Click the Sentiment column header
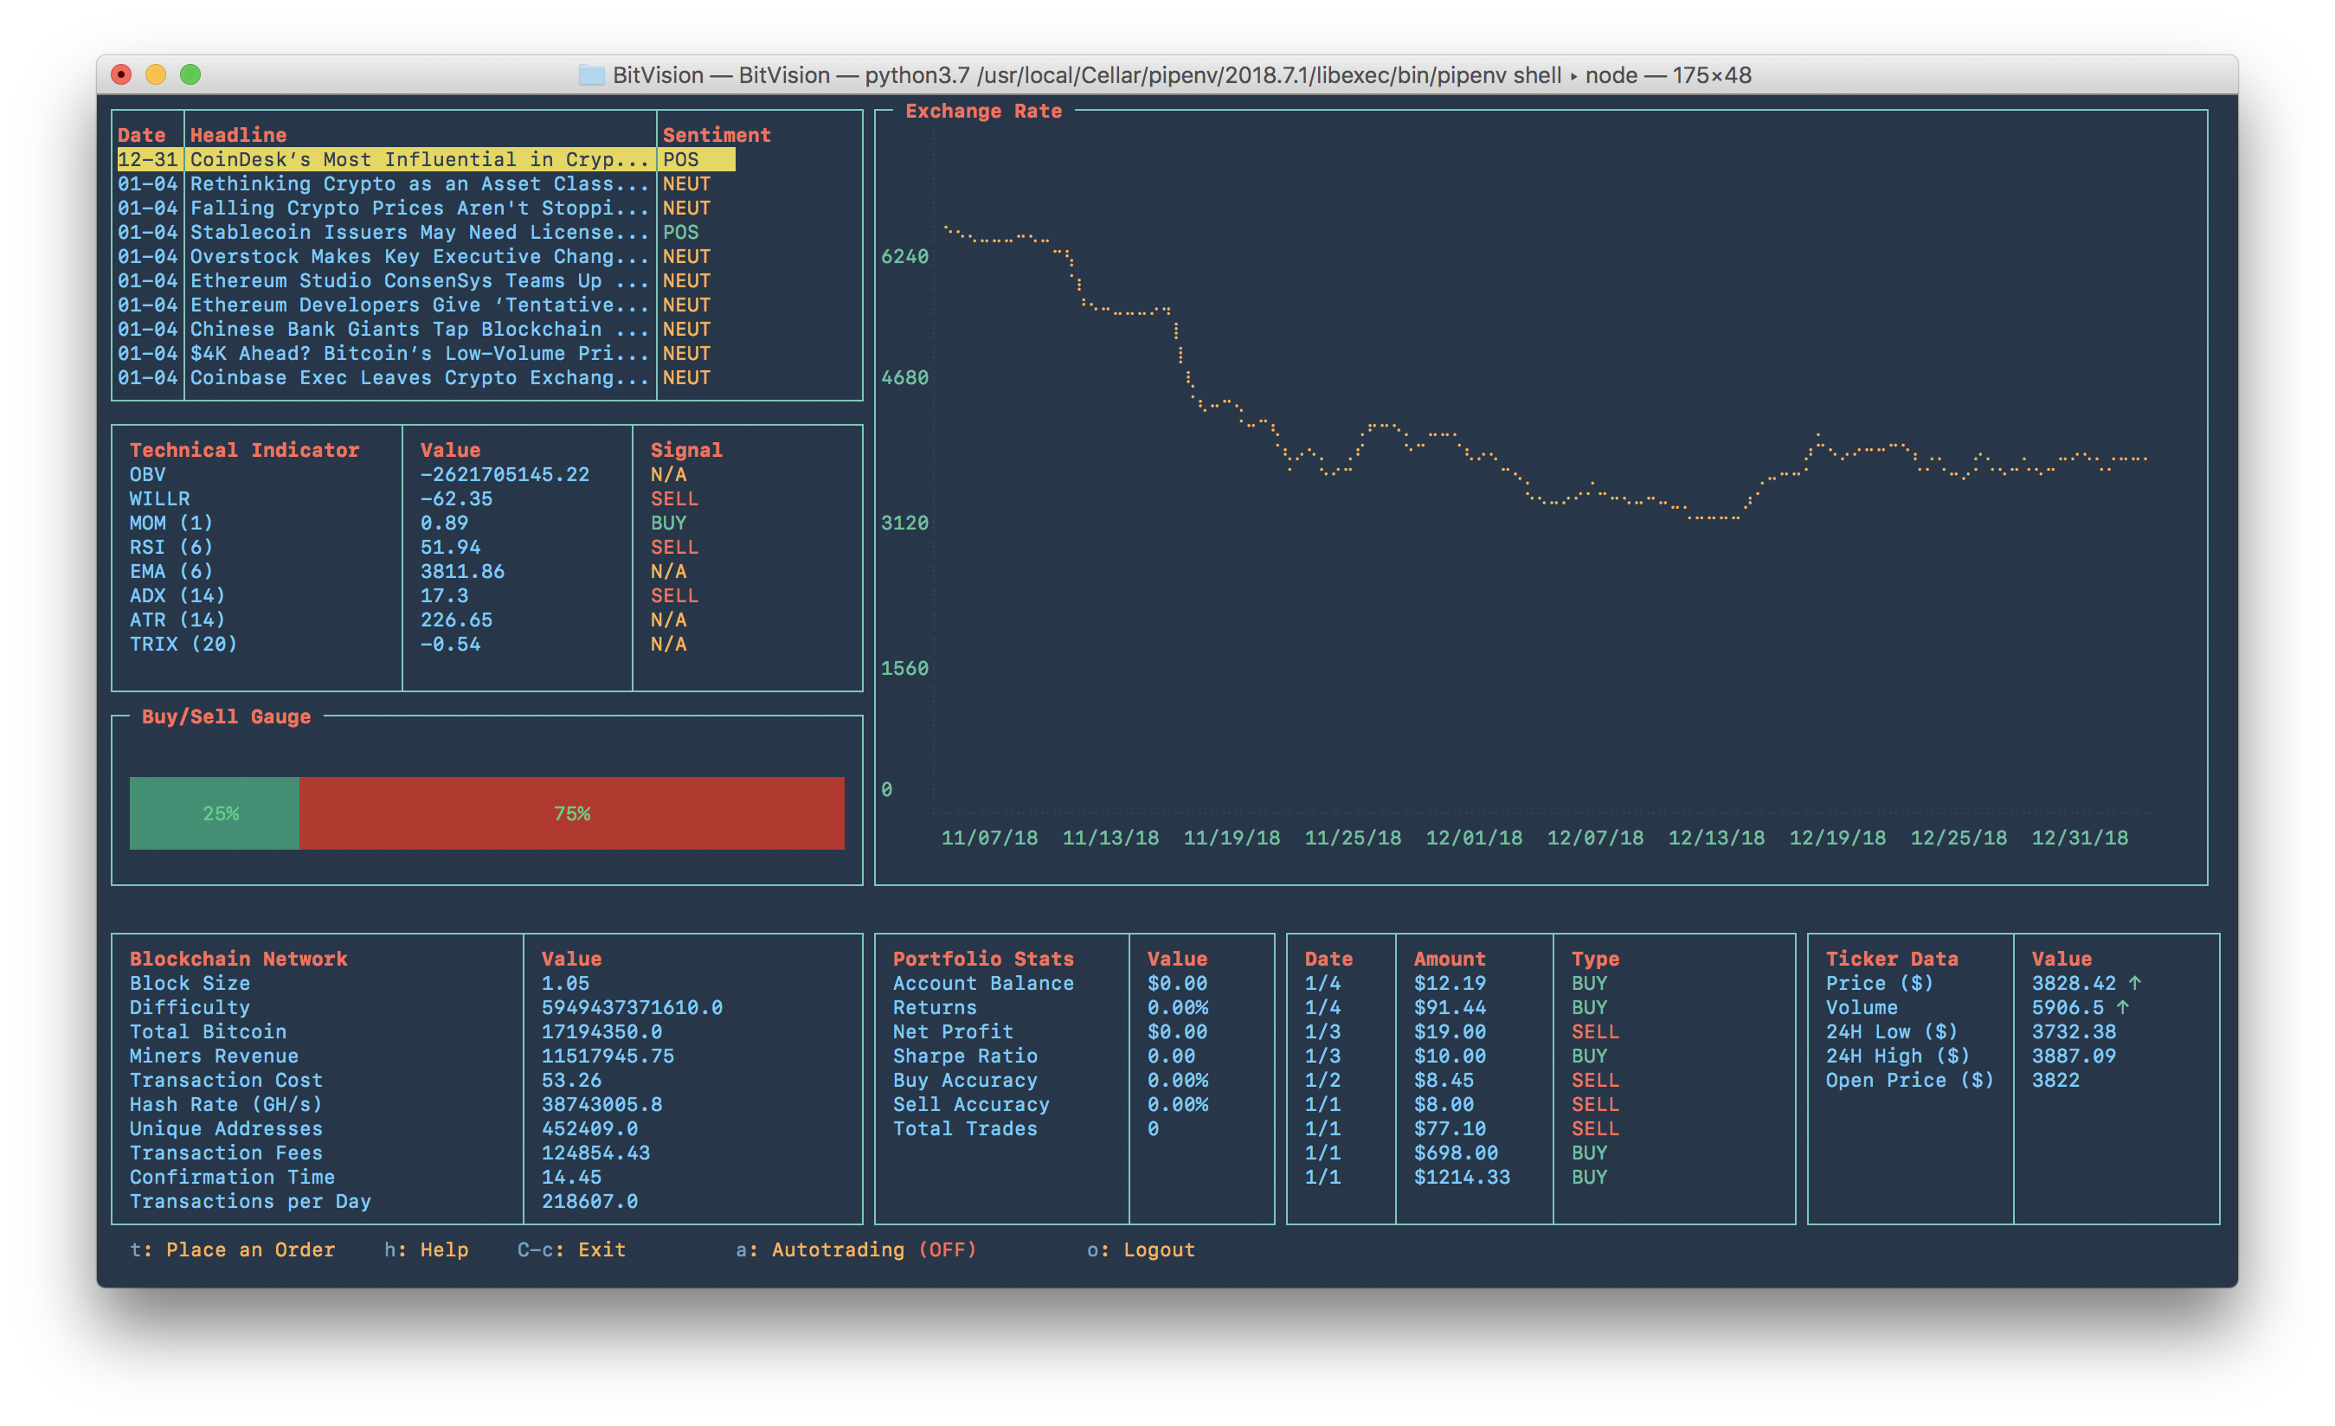The image size is (2335, 1426). point(717,134)
